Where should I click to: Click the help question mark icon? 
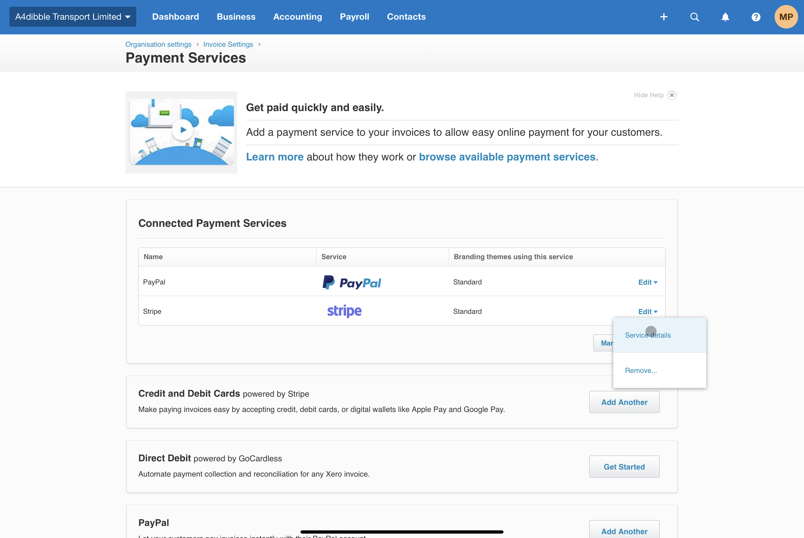(x=756, y=17)
